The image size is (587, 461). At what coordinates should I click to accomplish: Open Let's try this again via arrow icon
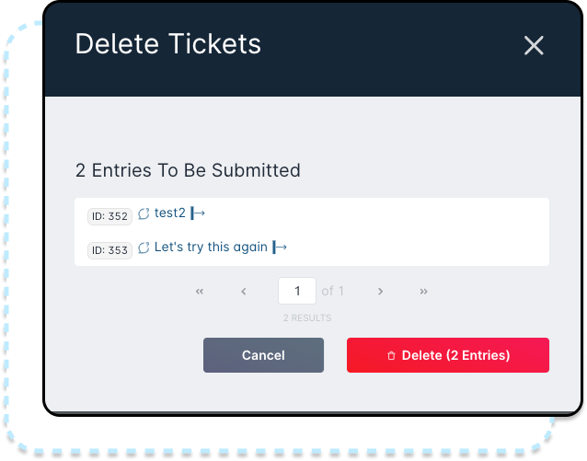tap(280, 248)
